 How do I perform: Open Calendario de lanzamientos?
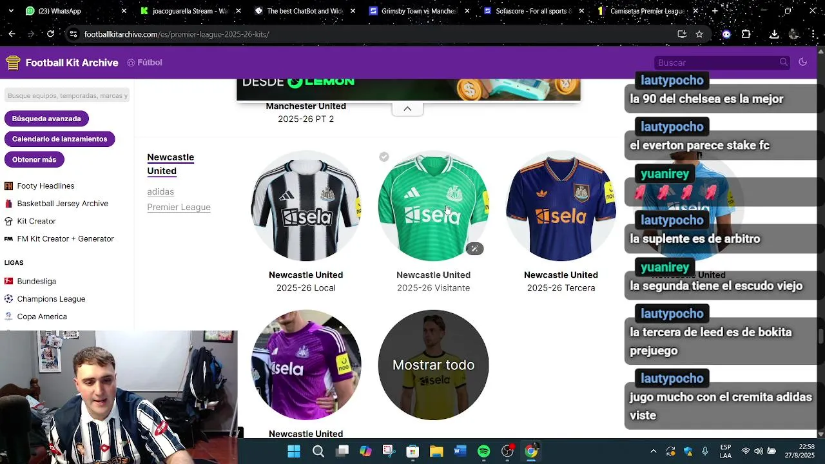tap(59, 139)
